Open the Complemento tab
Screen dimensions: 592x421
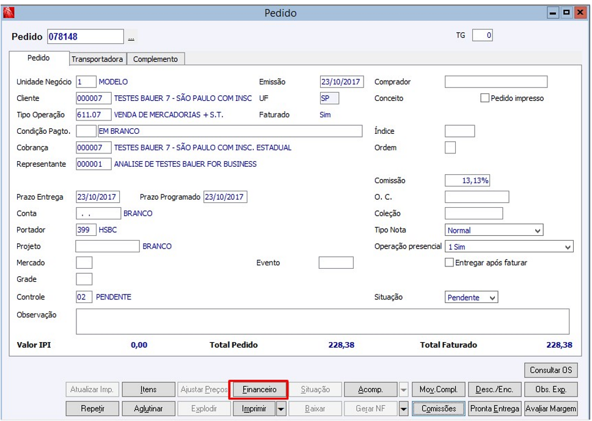coord(156,59)
